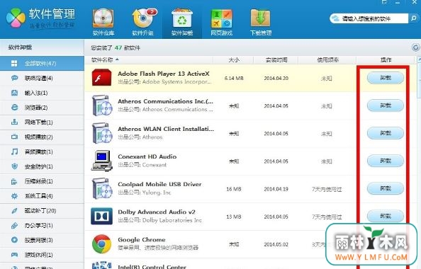Open the 下载管理 download manager tab
This screenshot has width=421, height=269.
(x=261, y=23)
